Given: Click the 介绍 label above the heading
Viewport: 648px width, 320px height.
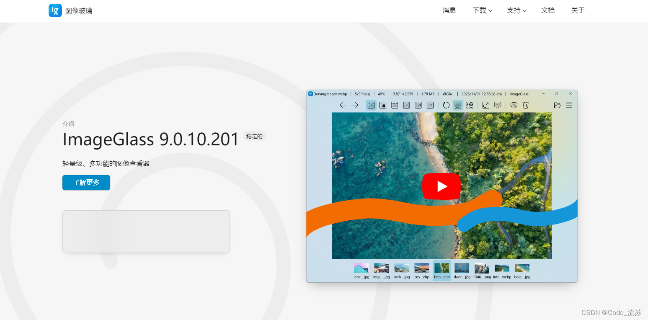Looking at the screenshot, I should click(x=68, y=124).
